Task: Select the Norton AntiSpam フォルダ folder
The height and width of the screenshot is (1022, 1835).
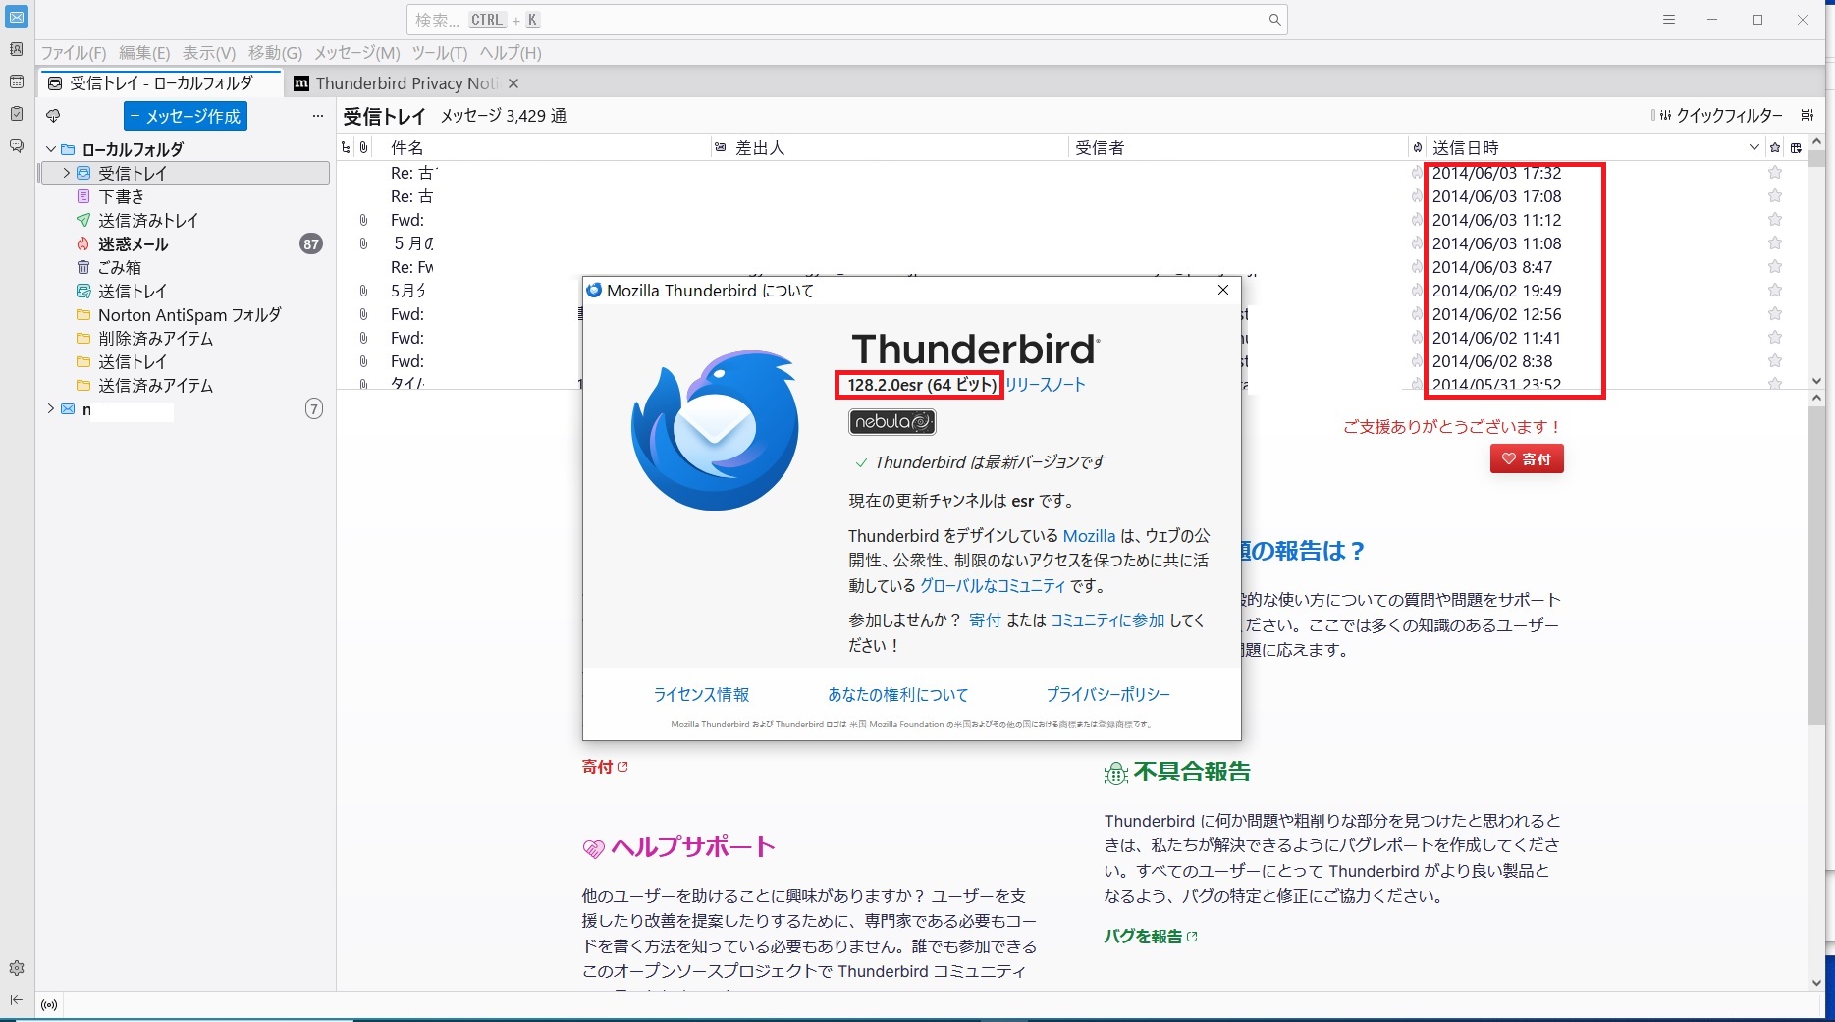Action: click(x=184, y=314)
